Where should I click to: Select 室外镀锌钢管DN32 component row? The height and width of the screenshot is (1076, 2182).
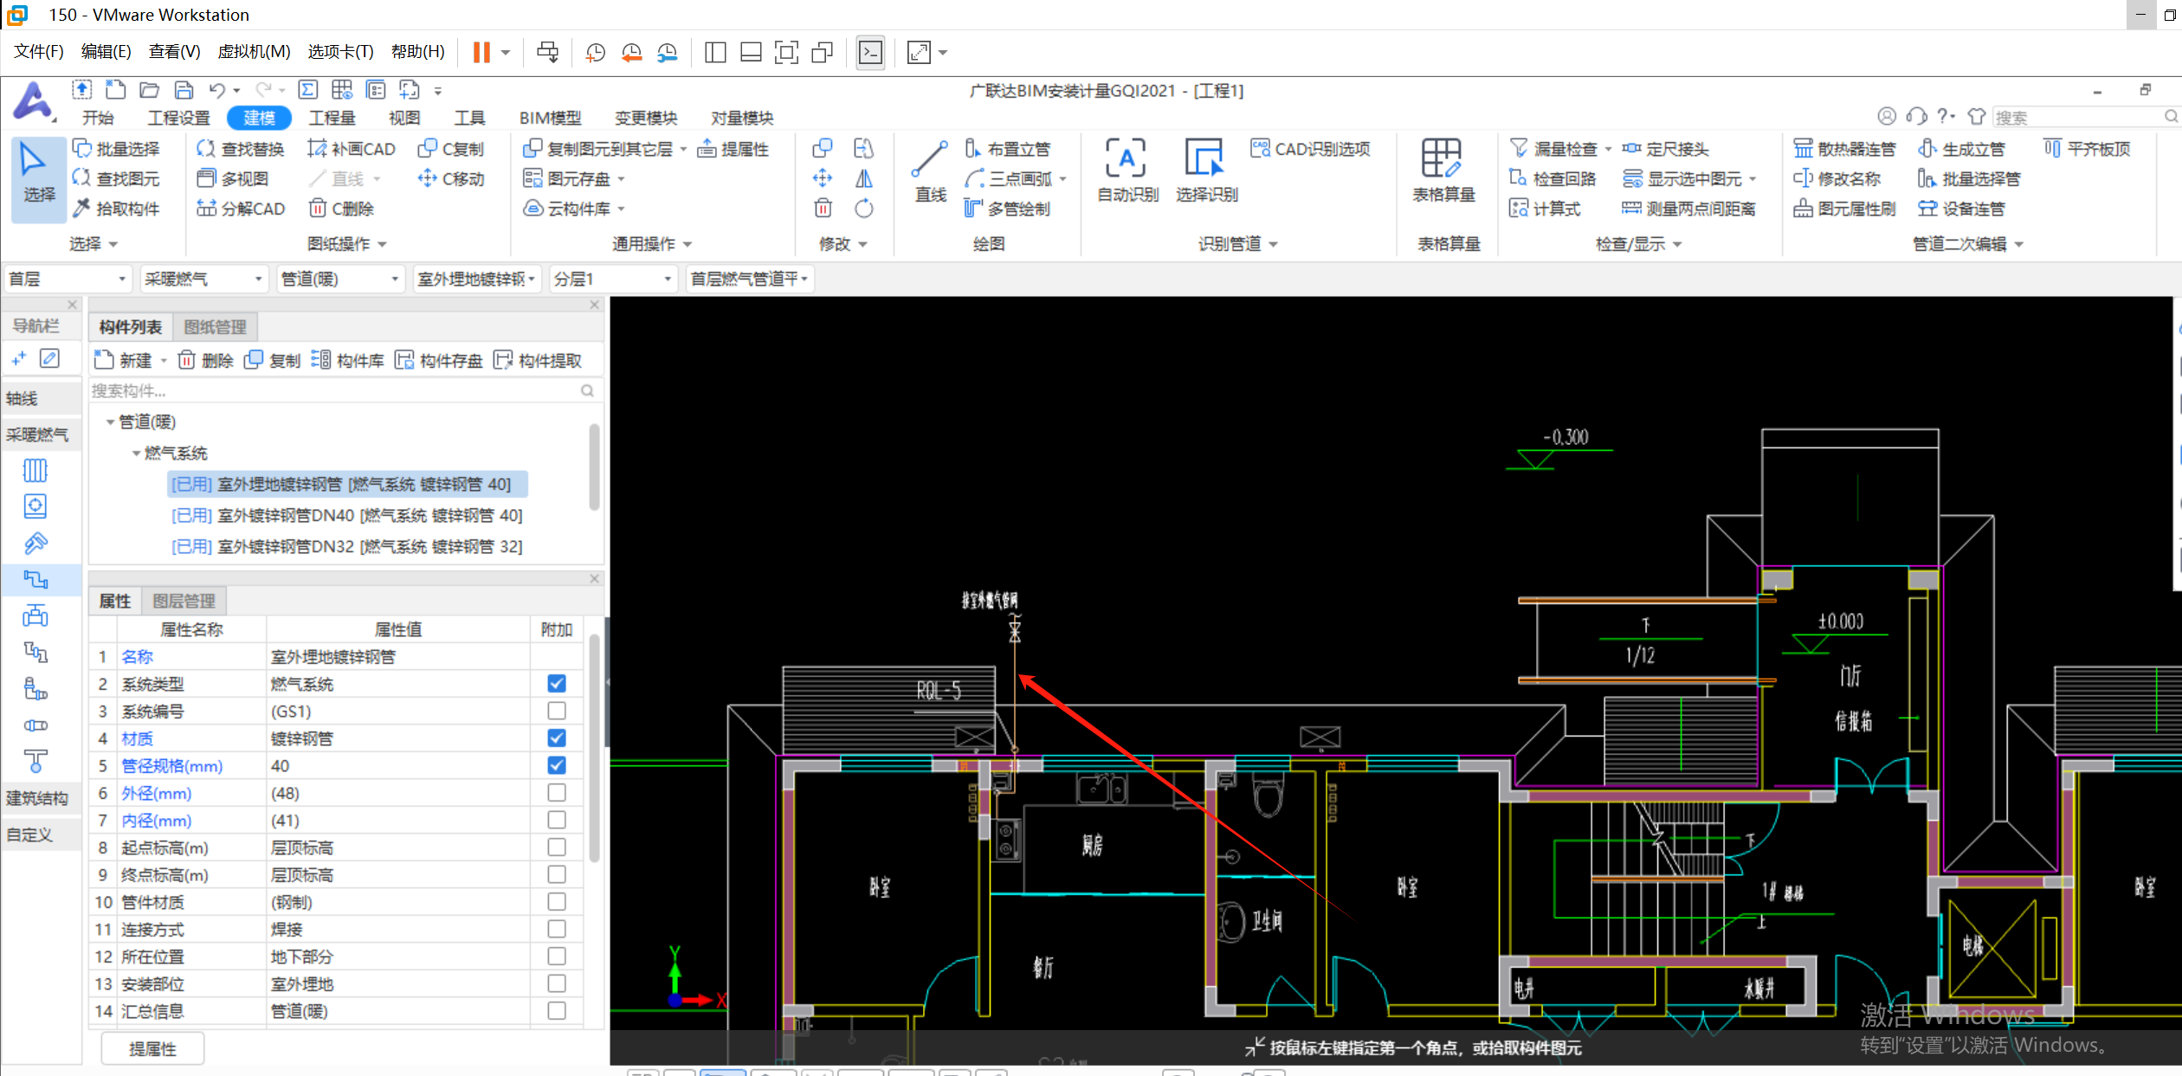point(346,546)
